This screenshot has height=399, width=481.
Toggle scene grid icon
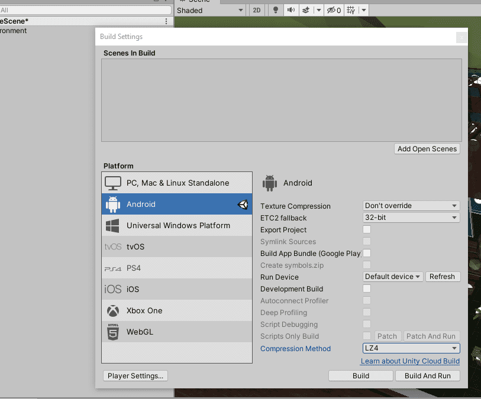351,10
